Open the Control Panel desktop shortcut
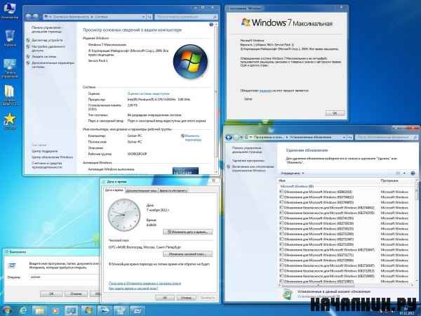421x316 pixels. [x=10, y=68]
